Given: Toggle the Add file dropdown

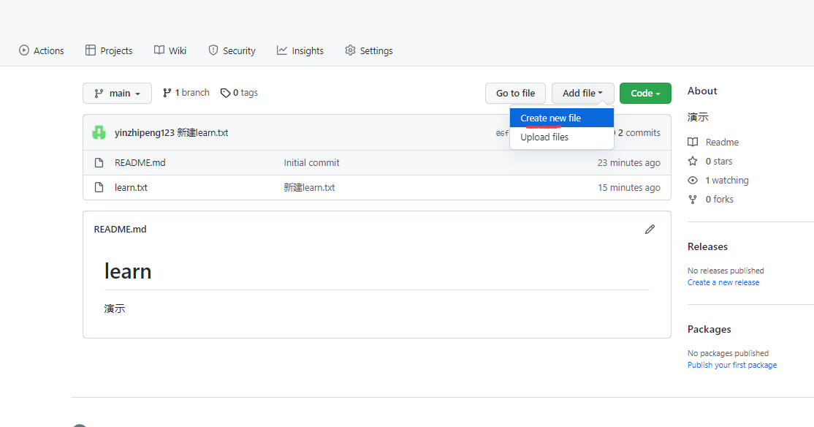Looking at the screenshot, I should (582, 93).
